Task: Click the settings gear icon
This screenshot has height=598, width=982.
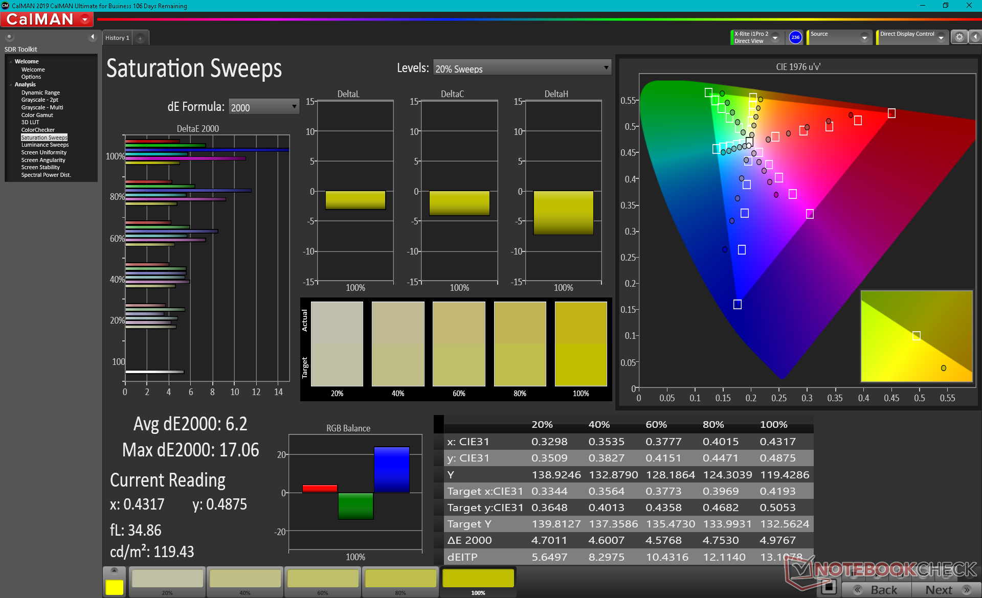Action: [959, 37]
